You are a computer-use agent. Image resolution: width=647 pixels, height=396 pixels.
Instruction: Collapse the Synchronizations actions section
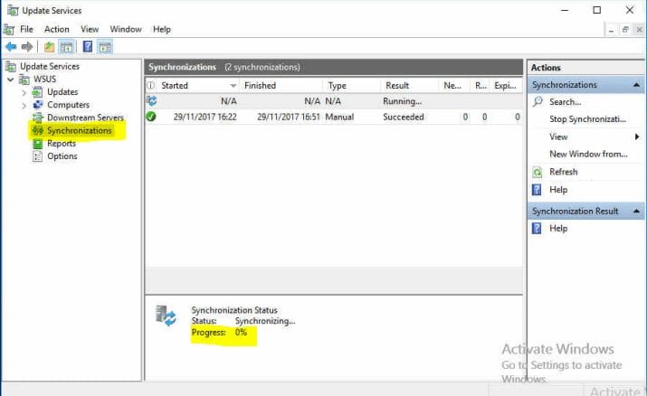pyautogui.click(x=637, y=85)
